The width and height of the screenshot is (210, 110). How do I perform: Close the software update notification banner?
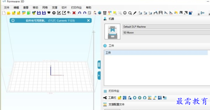click(x=88, y=20)
